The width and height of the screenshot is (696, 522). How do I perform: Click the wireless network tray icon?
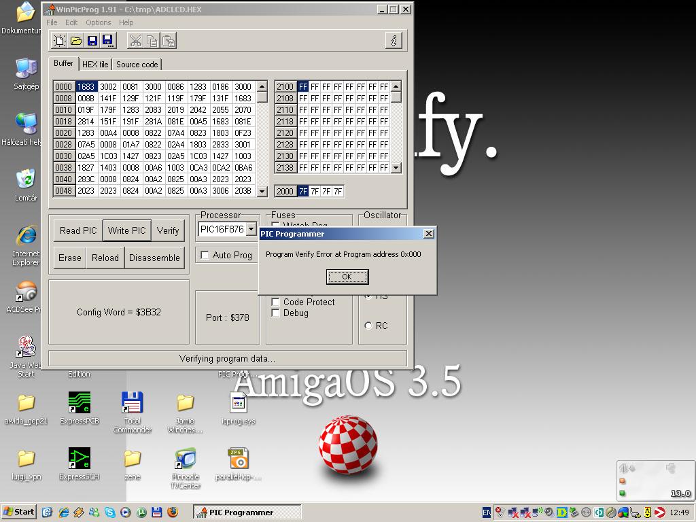[538, 512]
